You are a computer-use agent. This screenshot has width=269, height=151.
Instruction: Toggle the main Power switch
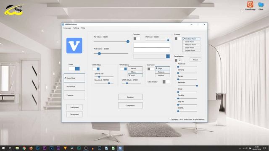point(74,69)
